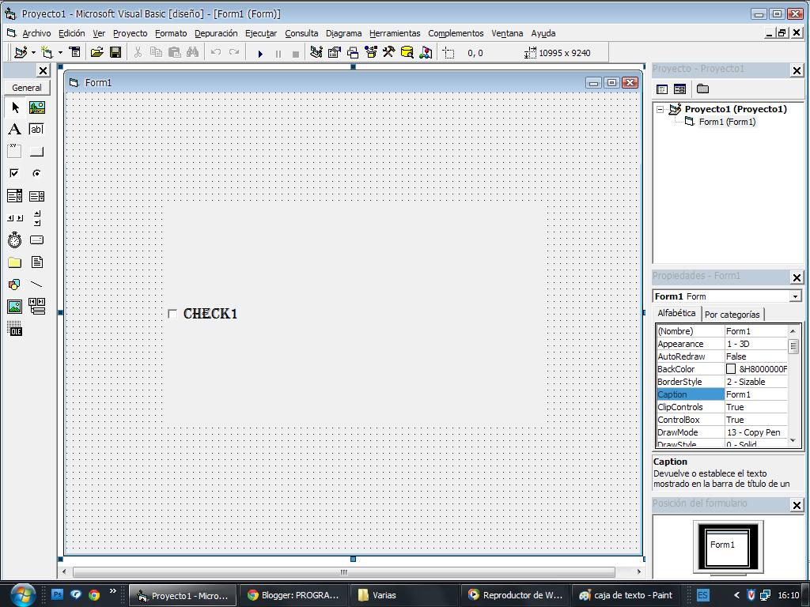
Task: Select the ComboBox control tool
Action: [x=13, y=195]
